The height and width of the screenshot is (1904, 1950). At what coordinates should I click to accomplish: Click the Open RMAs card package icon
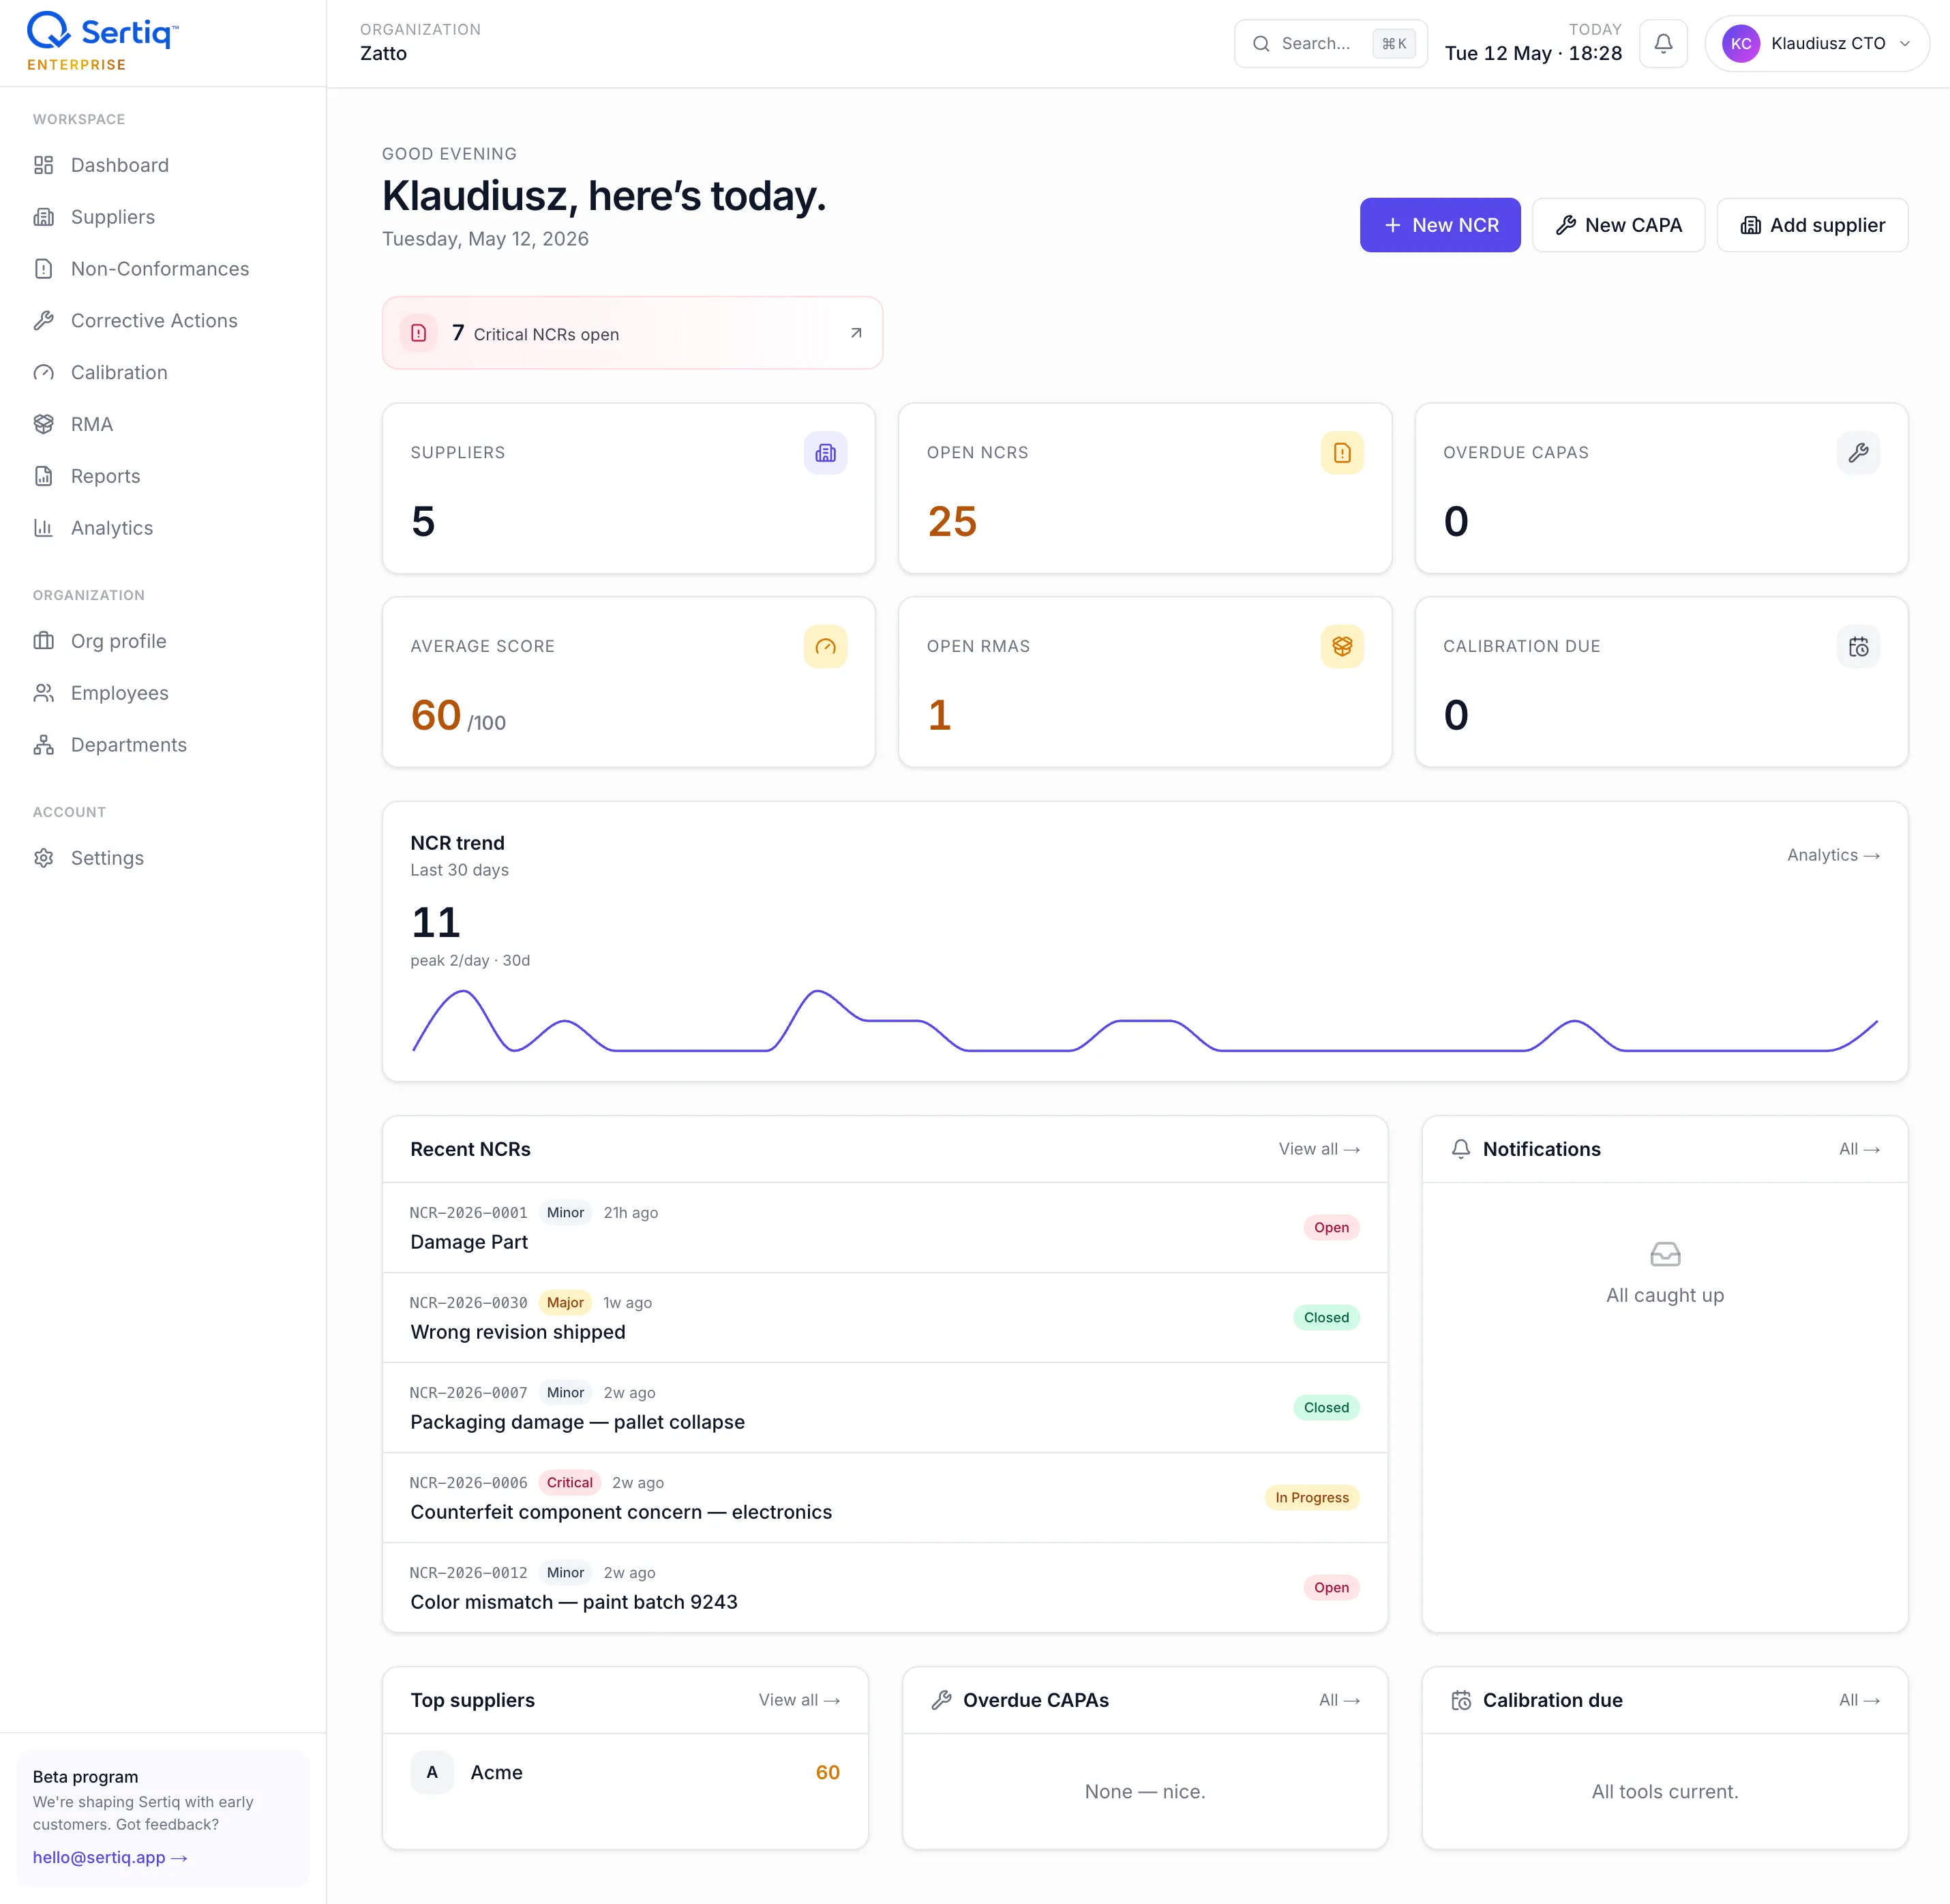click(1341, 647)
